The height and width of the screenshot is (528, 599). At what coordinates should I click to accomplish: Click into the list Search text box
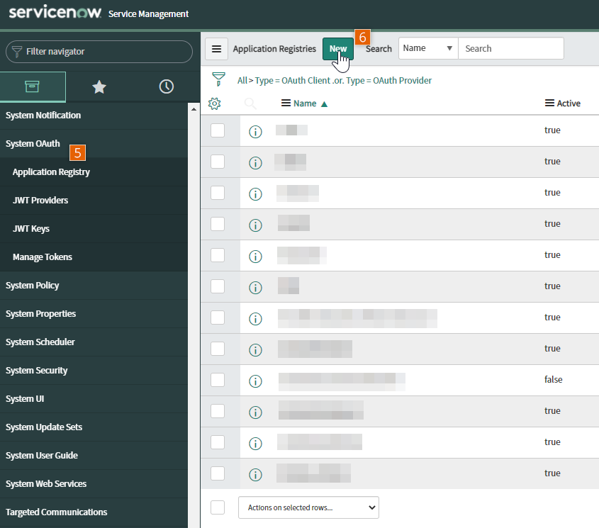click(x=511, y=48)
